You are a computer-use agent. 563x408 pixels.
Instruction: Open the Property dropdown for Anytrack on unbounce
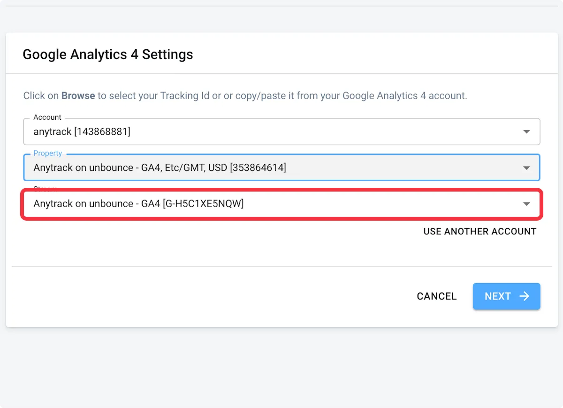(x=281, y=167)
